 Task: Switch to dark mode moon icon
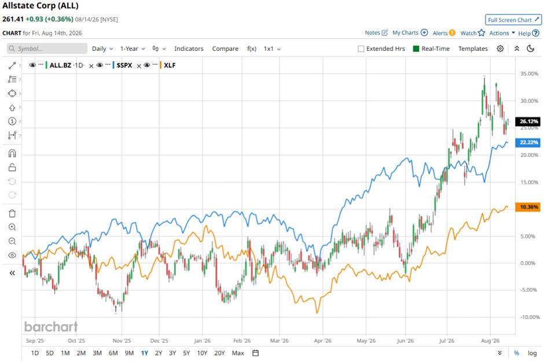(x=531, y=49)
